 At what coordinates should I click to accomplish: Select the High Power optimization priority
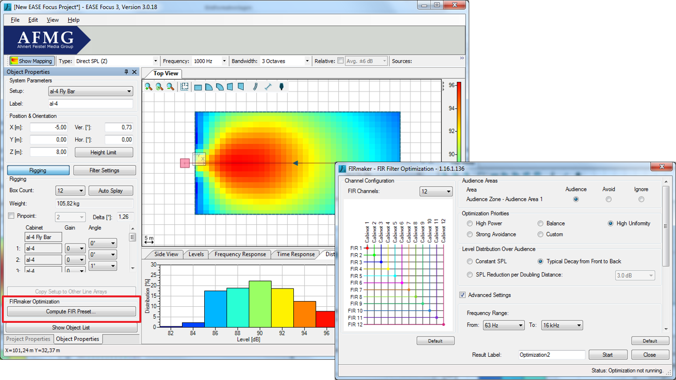pyautogui.click(x=470, y=223)
